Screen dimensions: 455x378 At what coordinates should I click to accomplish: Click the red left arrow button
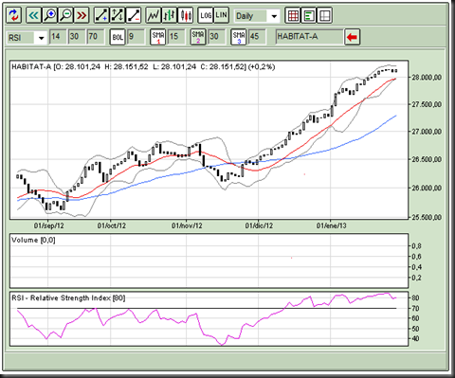coord(352,37)
